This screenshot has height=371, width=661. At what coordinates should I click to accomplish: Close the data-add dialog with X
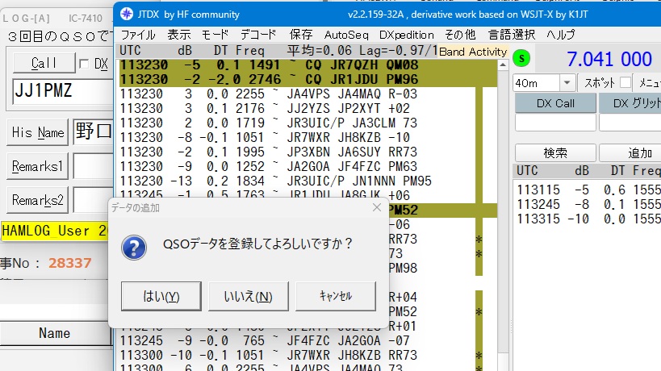pyautogui.click(x=376, y=207)
